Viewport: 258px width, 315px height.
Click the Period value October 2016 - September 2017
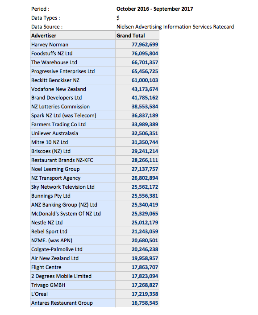pyautogui.click(x=155, y=9)
